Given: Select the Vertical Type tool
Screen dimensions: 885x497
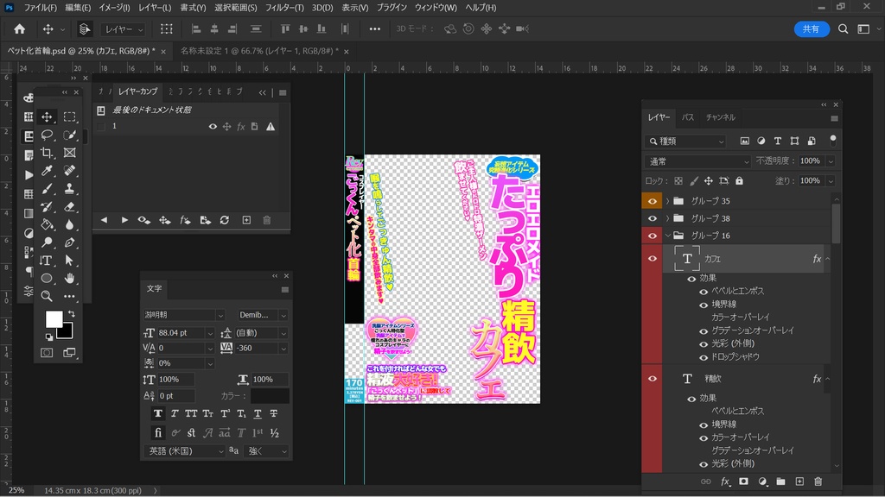Looking at the screenshot, I should (x=47, y=261).
